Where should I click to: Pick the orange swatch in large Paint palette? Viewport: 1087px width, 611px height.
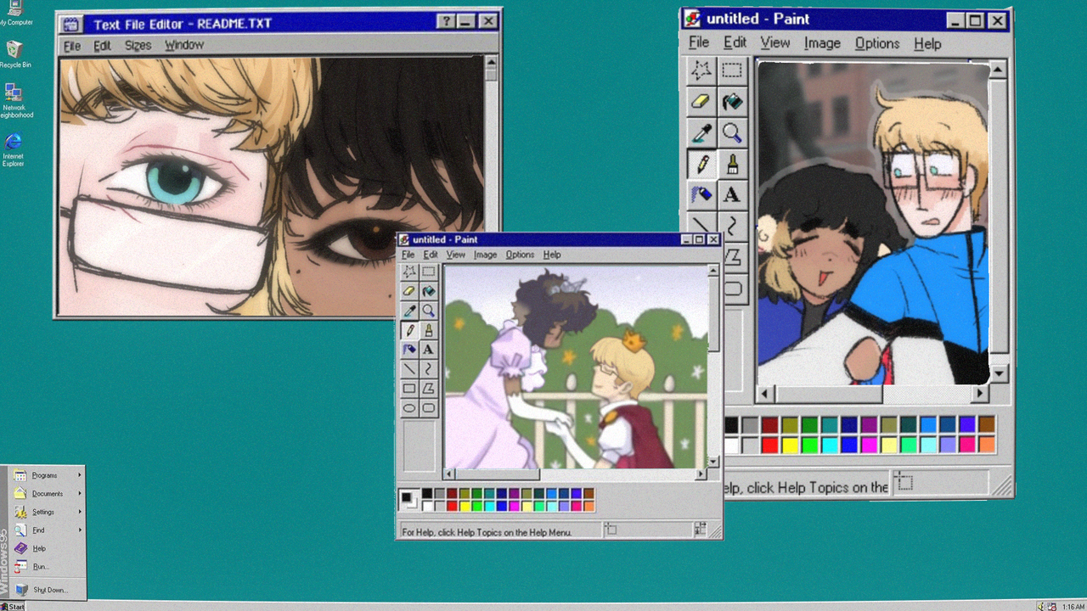(986, 445)
